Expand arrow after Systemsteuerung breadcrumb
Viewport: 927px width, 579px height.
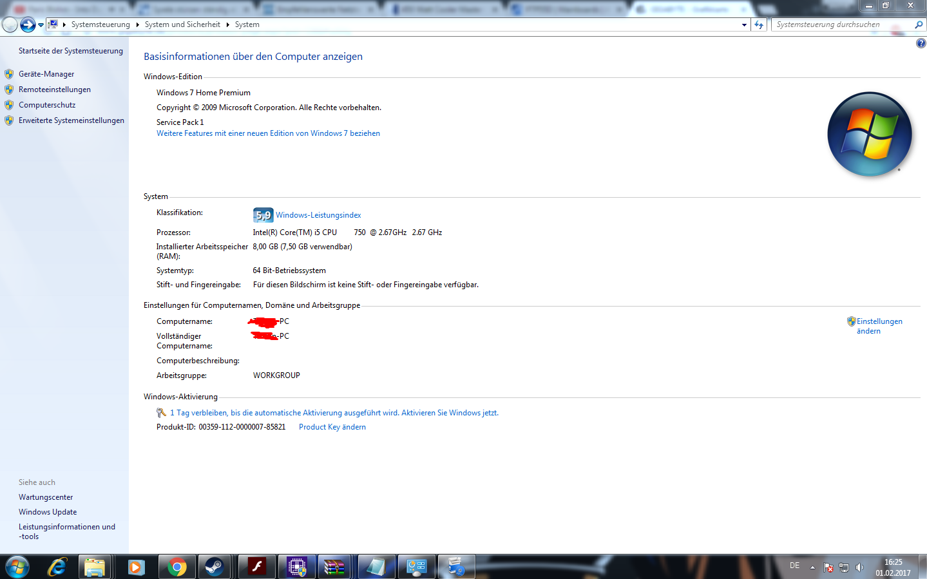point(138,24)
